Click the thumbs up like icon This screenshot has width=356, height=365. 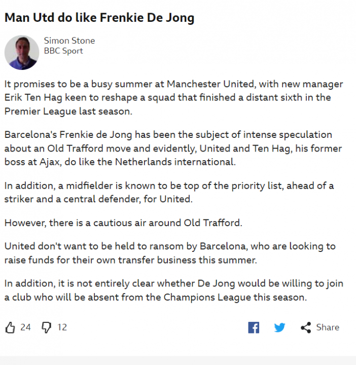(x=10, y=327)
